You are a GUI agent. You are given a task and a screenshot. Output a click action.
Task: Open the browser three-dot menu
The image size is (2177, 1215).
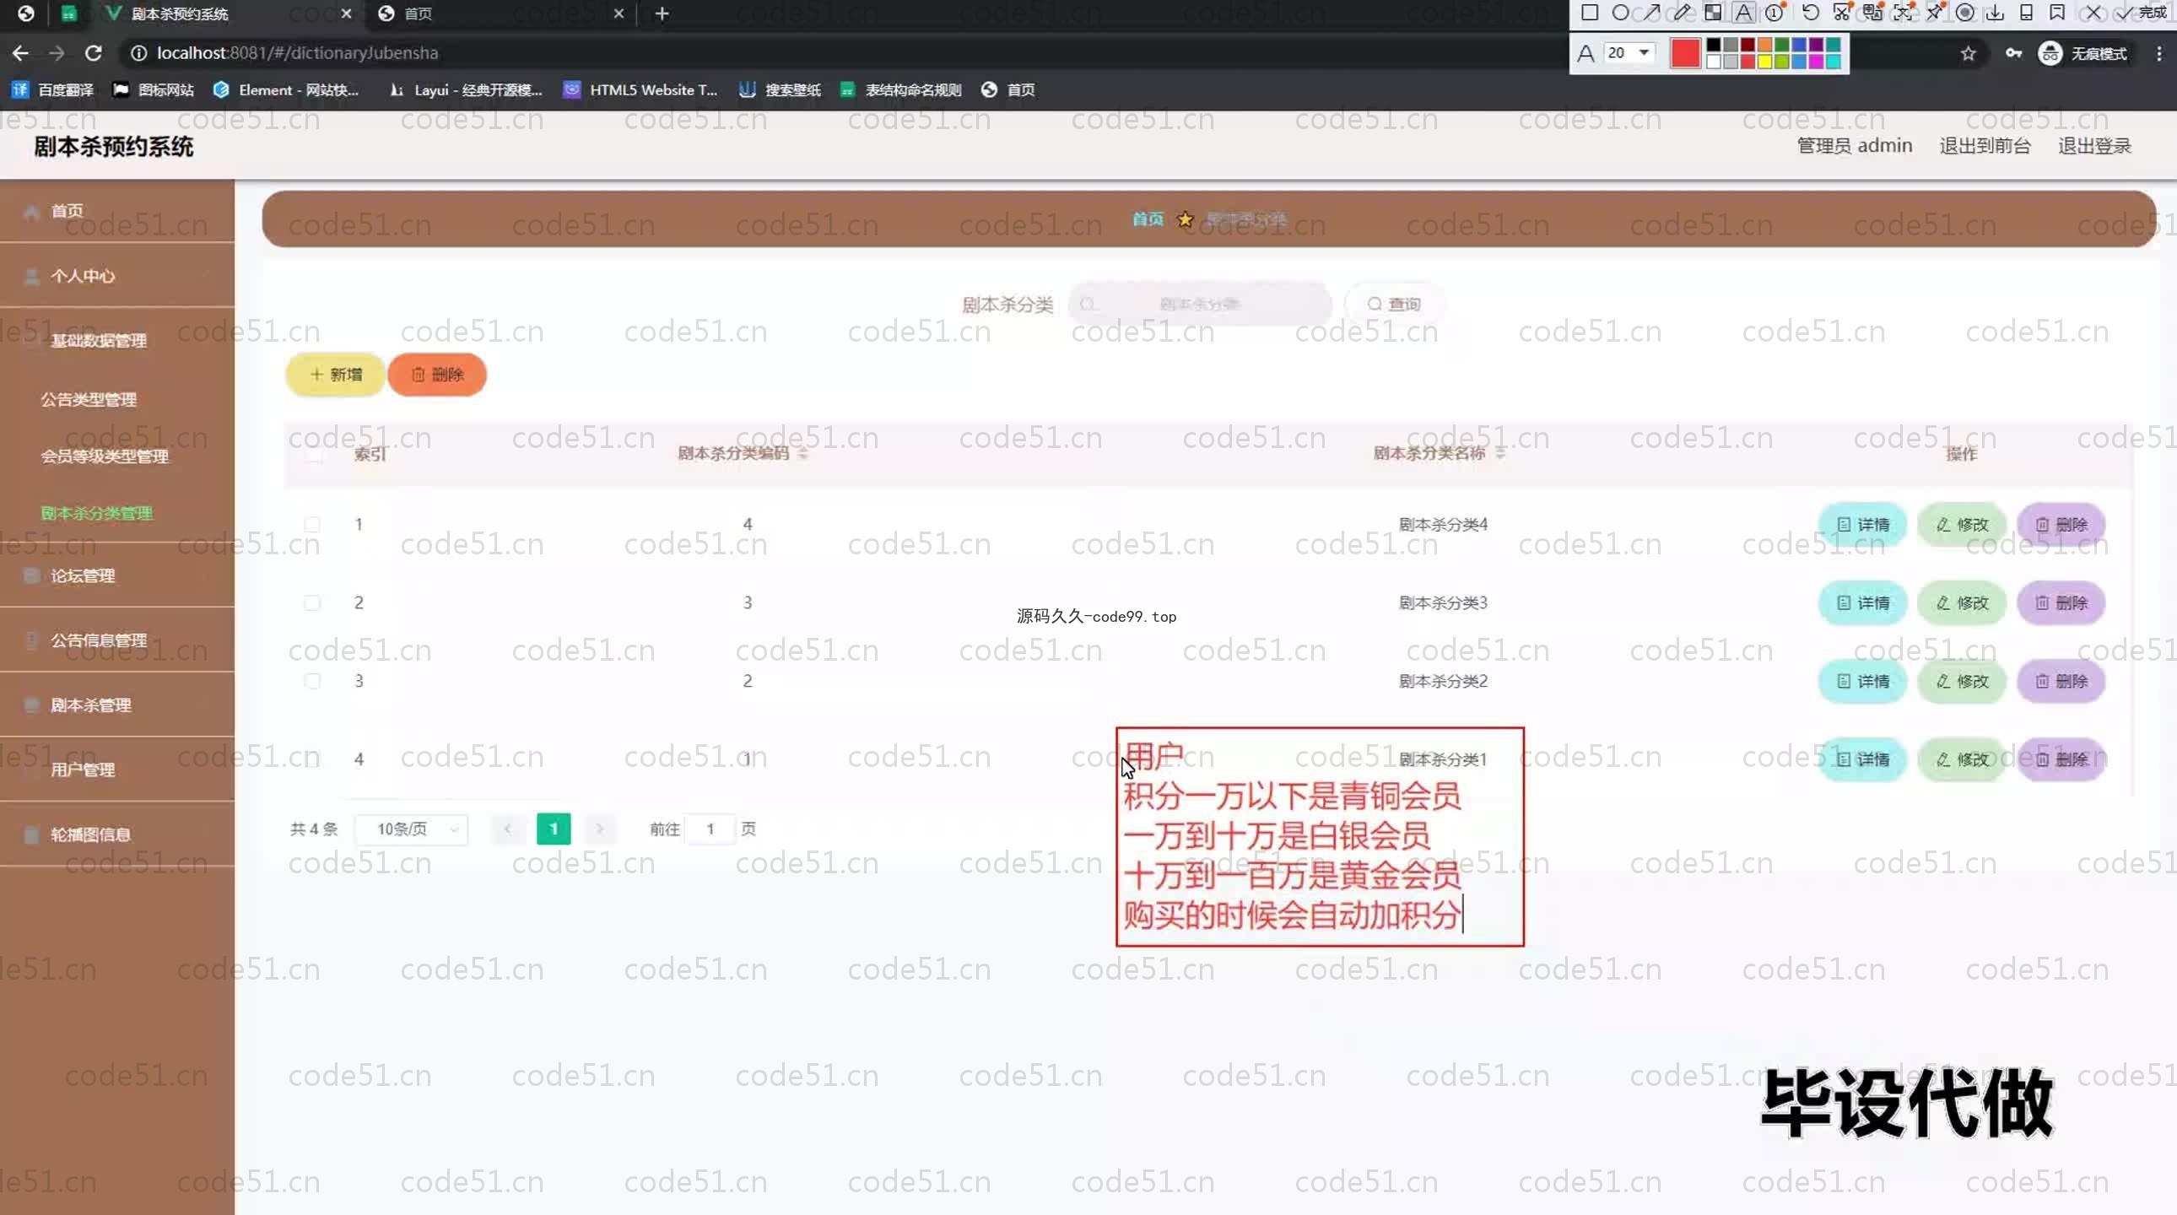point(2158,53)
